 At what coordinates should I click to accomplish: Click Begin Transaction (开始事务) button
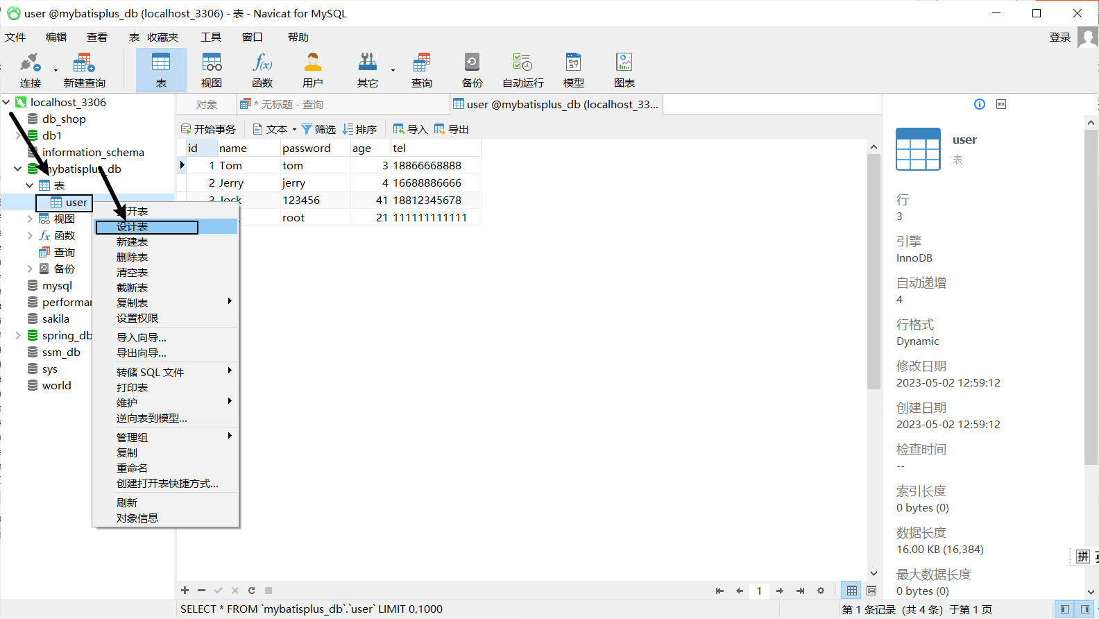point(209,129)
